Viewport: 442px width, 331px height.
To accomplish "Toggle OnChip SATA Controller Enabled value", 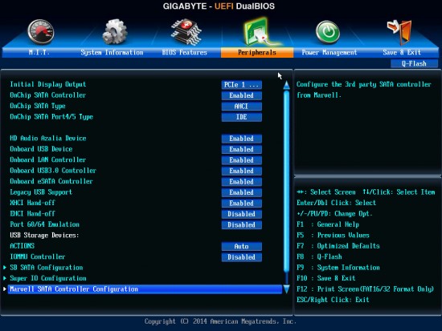I will point(242,95).
